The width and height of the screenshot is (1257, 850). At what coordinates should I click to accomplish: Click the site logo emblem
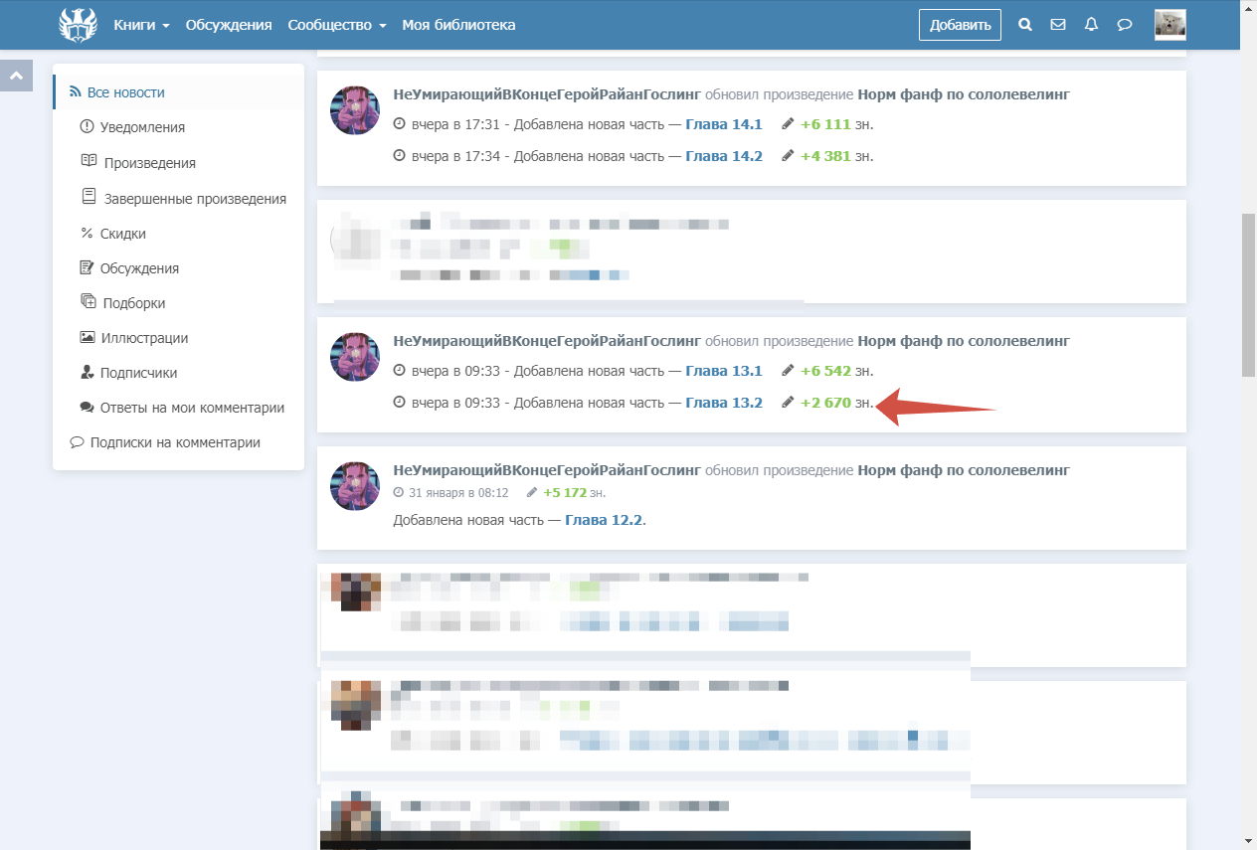[78, 25]
